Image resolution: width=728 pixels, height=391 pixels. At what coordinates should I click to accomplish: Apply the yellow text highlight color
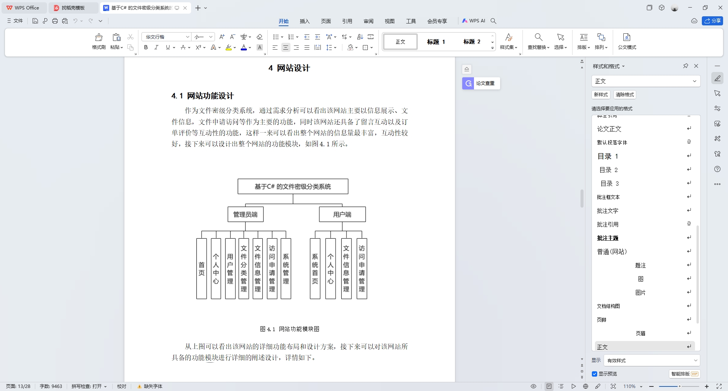pos(229,47)
